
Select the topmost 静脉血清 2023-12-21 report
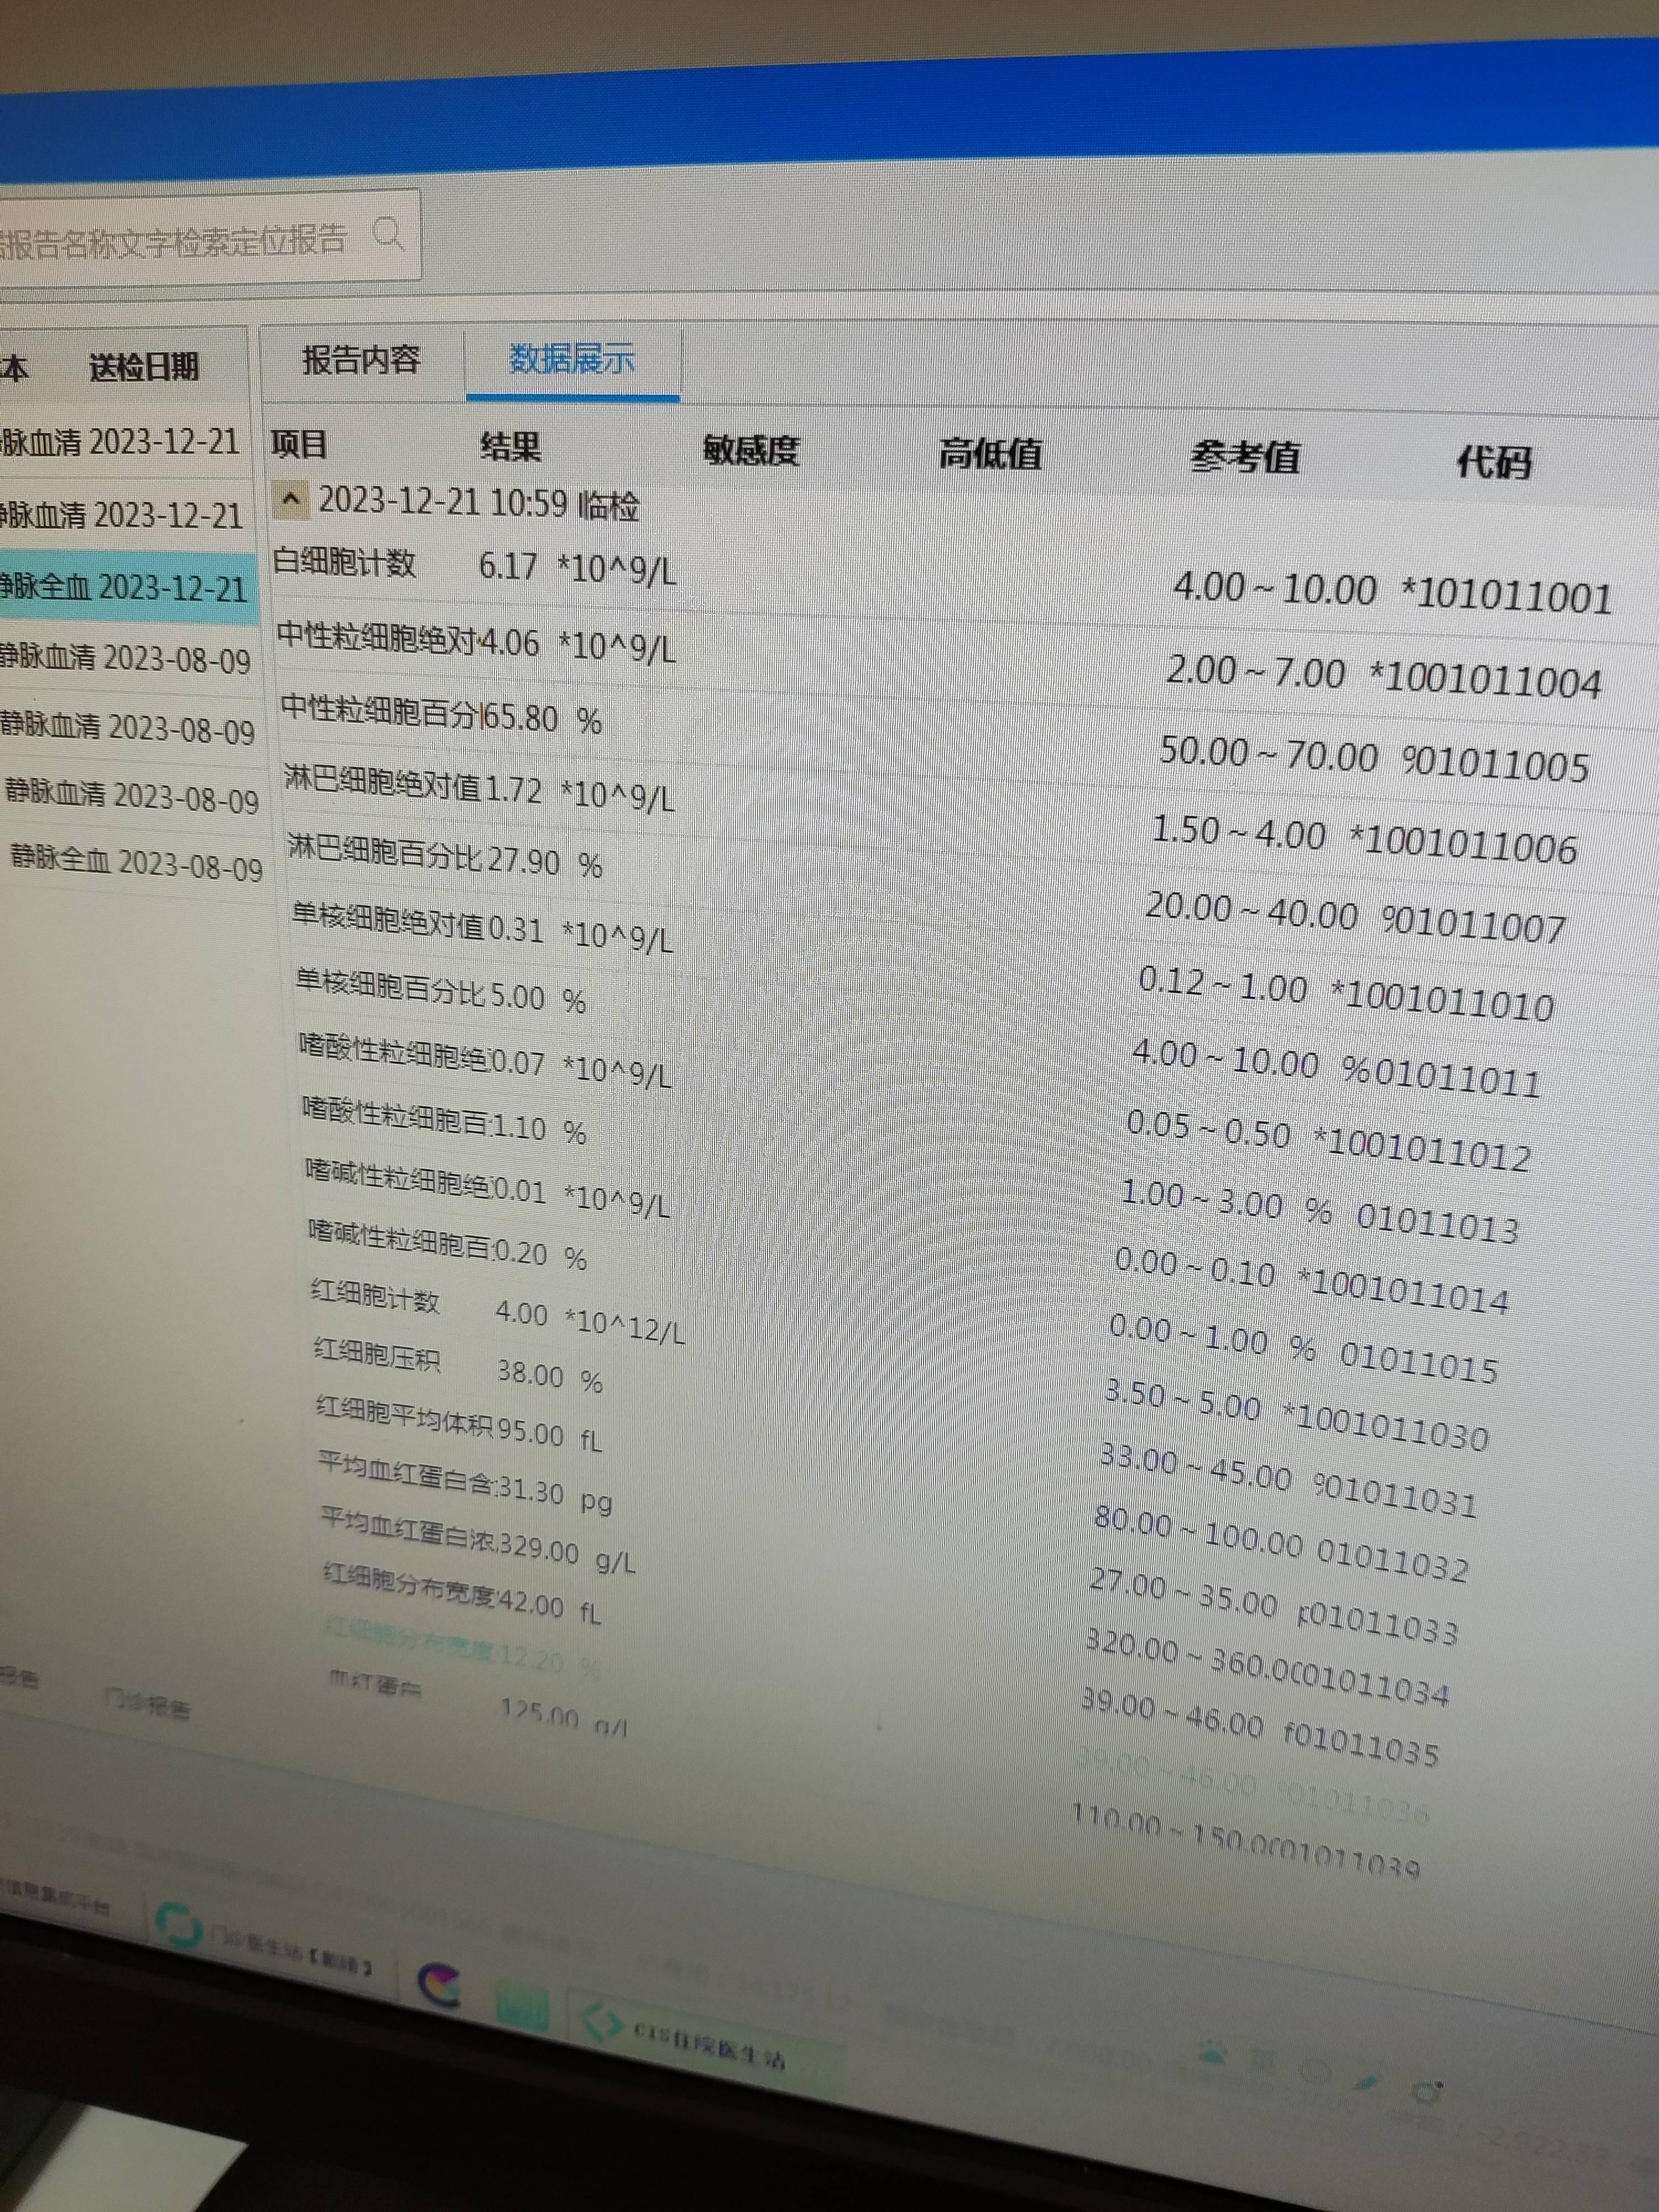[x=120, y=440]
